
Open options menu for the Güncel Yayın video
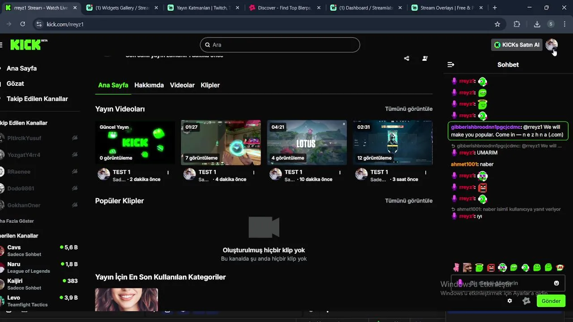coord(168,173)
